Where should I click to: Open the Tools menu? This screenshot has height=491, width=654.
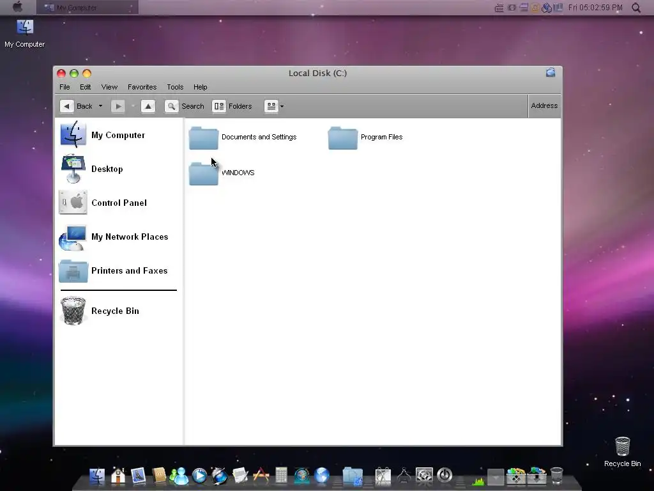coord(175,87)
